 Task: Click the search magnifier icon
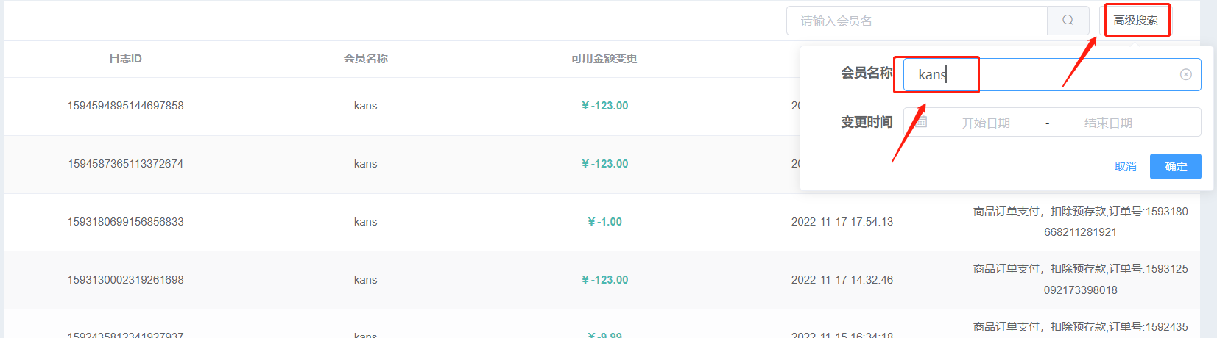click(x=1068, y=21)
